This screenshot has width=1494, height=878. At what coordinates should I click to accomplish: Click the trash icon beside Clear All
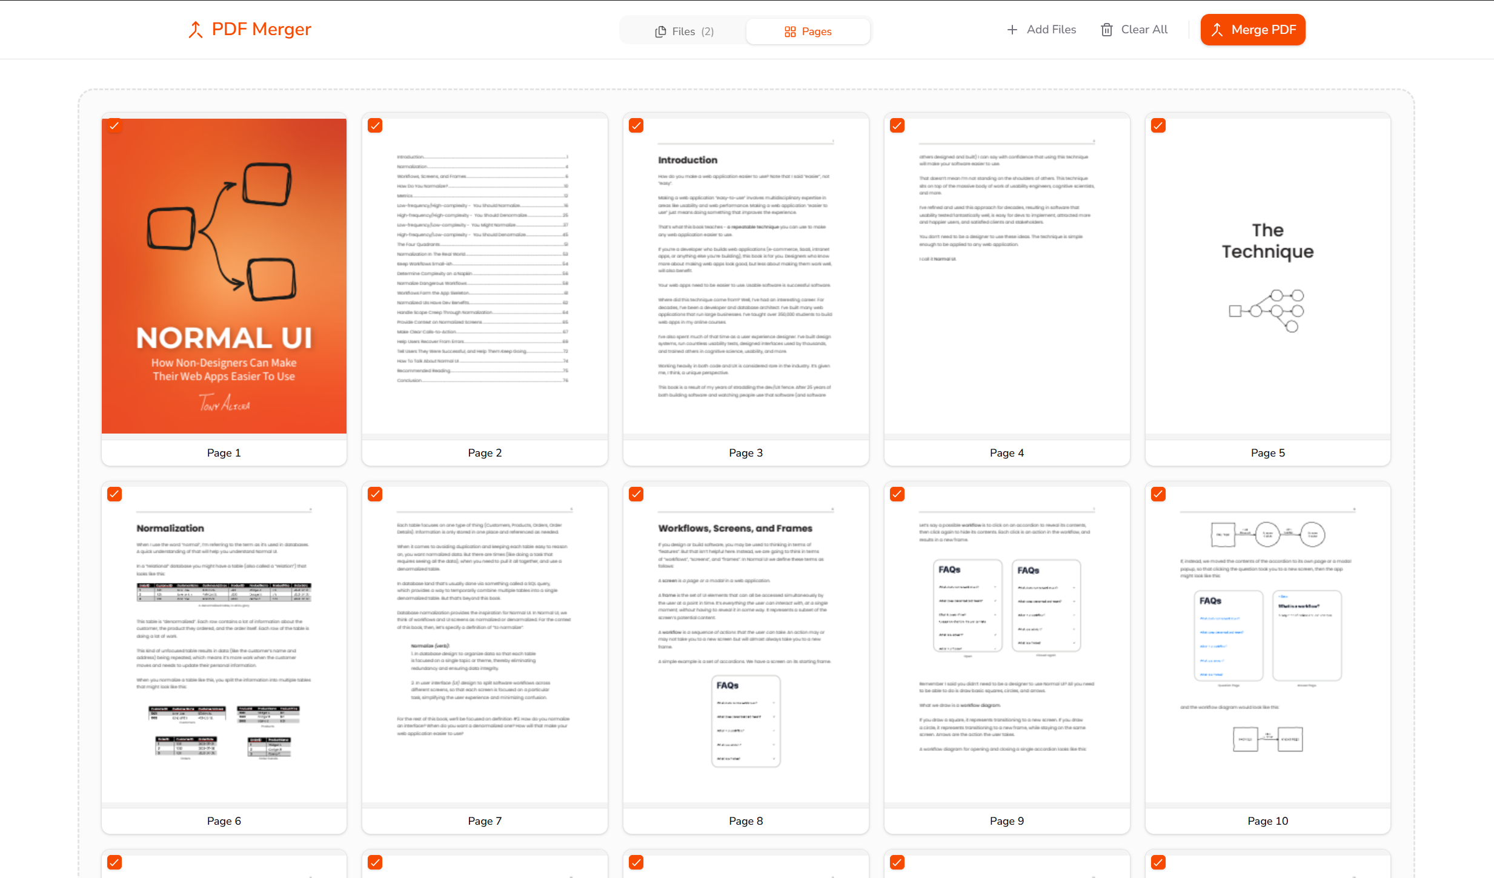point(1107,30)
